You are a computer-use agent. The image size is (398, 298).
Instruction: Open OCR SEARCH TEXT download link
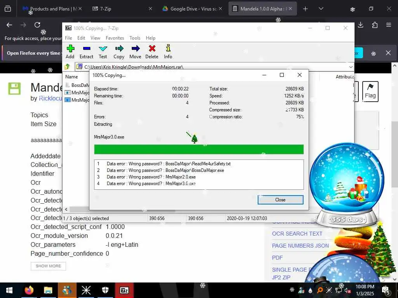click(x=297, y=234)
